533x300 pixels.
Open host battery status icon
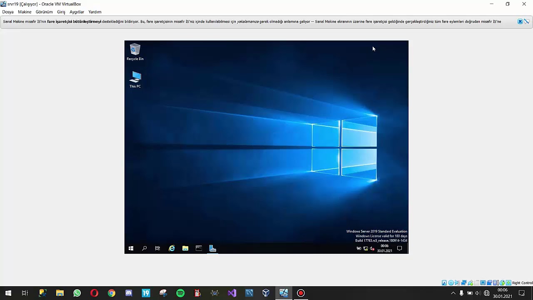[x=470, y=293]
